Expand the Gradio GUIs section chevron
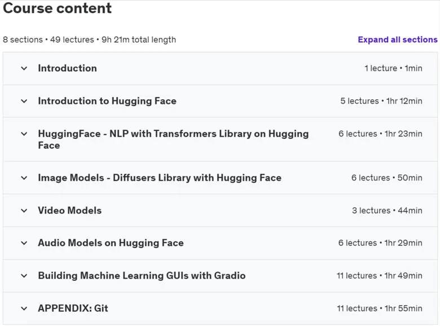This screenshot has height=326, width=440. pos(24,276)
